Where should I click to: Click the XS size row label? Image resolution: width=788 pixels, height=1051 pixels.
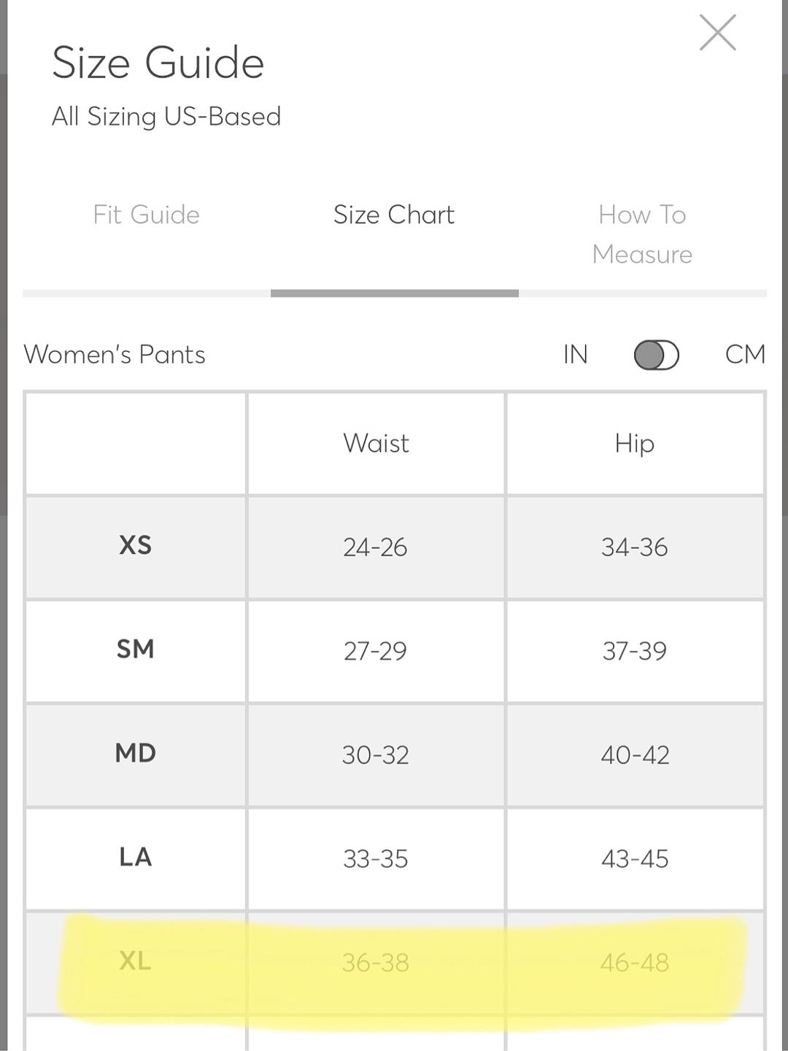tap(135, 545)
